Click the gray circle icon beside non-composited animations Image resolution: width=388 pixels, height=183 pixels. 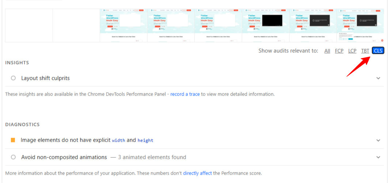click(x=14, y=157)
